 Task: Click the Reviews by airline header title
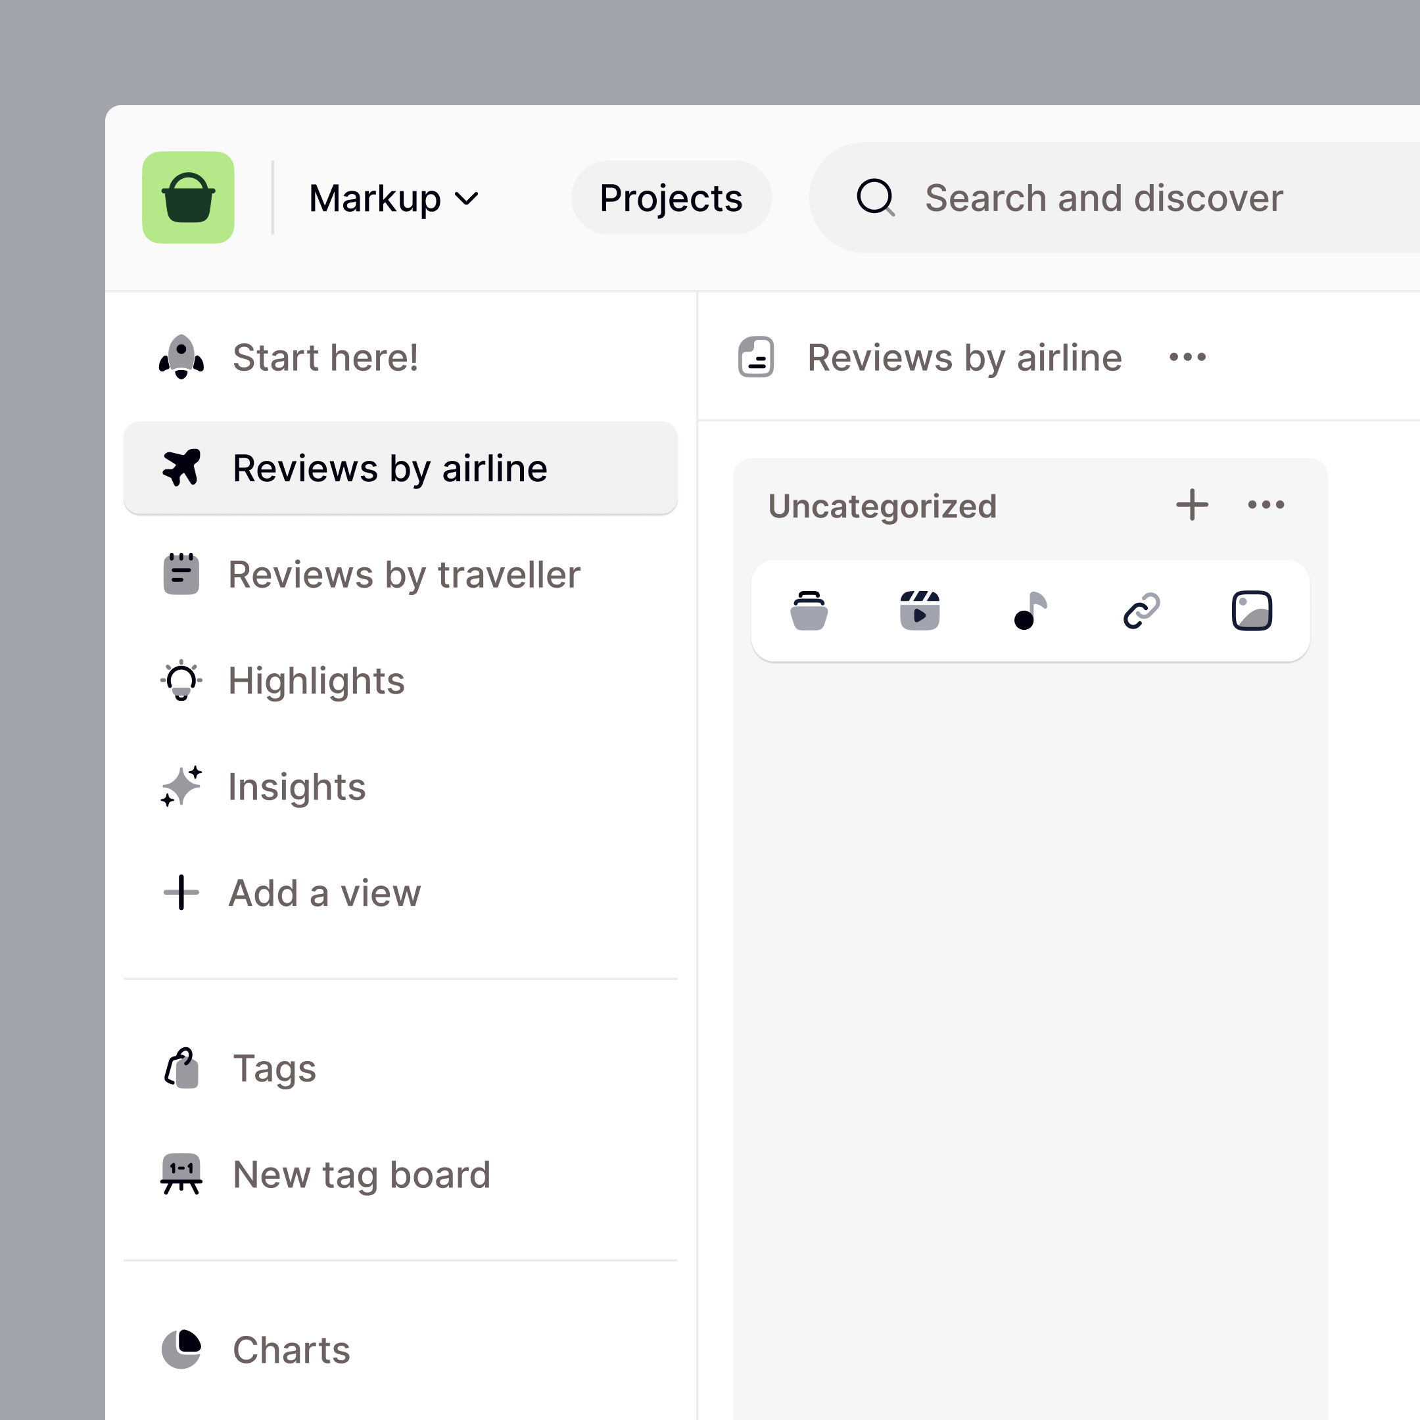click(964, 358)
